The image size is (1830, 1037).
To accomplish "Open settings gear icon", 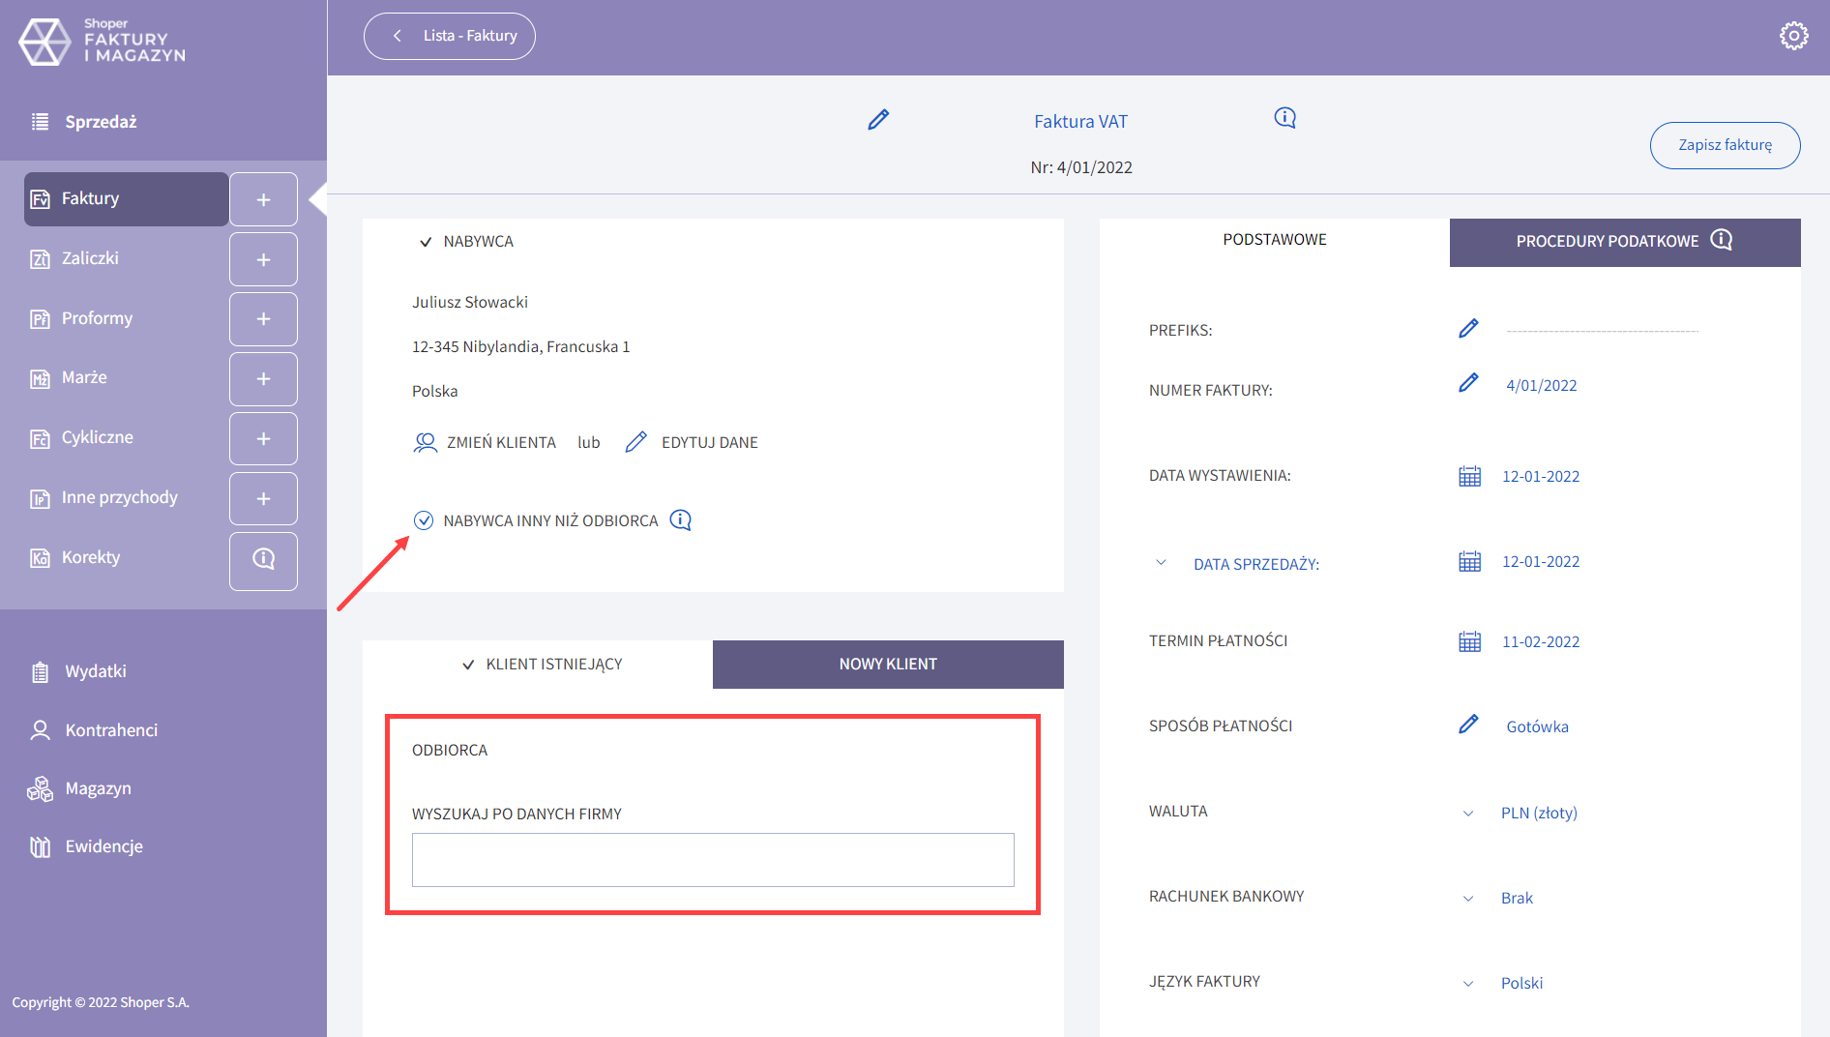I will coord(1793,36).
